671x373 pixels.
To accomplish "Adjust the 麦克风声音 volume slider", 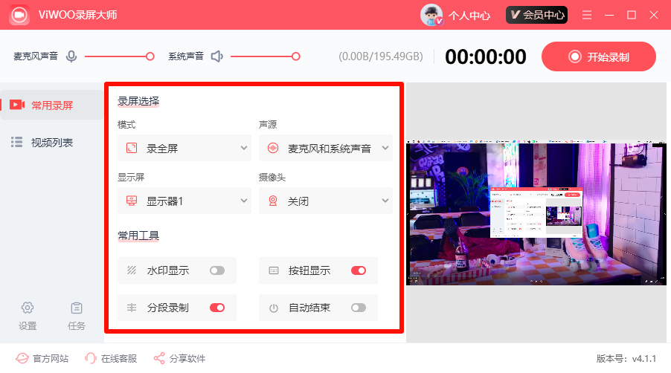I will point(119,56).
